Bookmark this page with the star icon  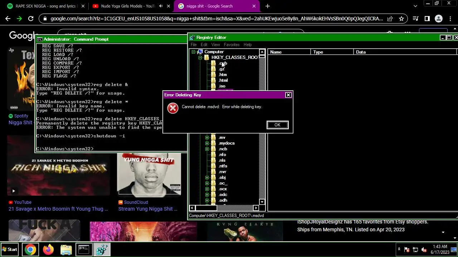[x=401, y=19]
